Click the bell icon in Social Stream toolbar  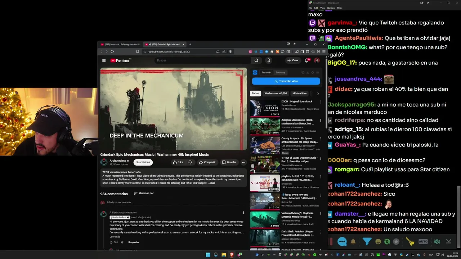point(353,242)
